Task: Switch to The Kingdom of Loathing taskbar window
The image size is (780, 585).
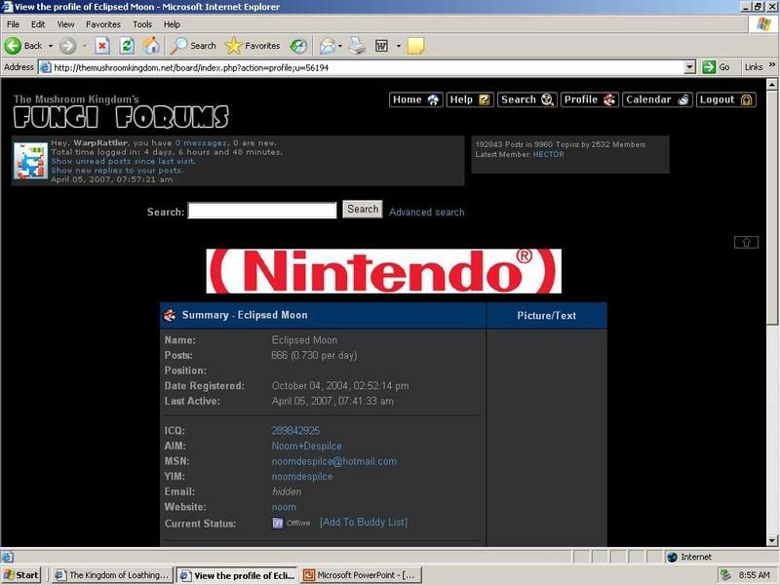Action: click(x=113, y=575)
